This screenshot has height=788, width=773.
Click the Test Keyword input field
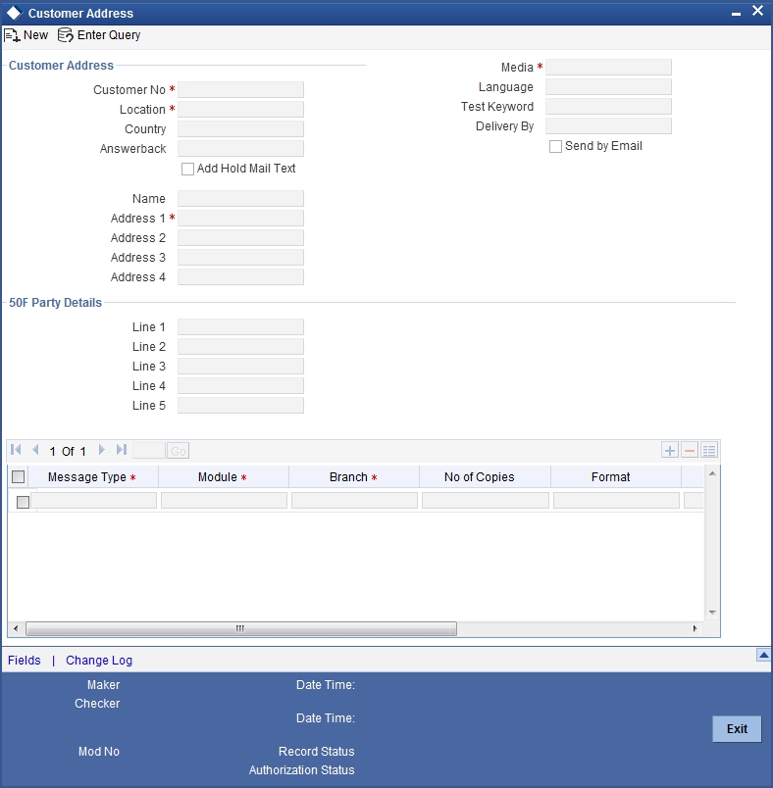point(608,107)
